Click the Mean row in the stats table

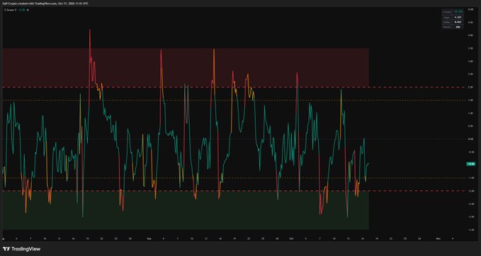[453, 18]
